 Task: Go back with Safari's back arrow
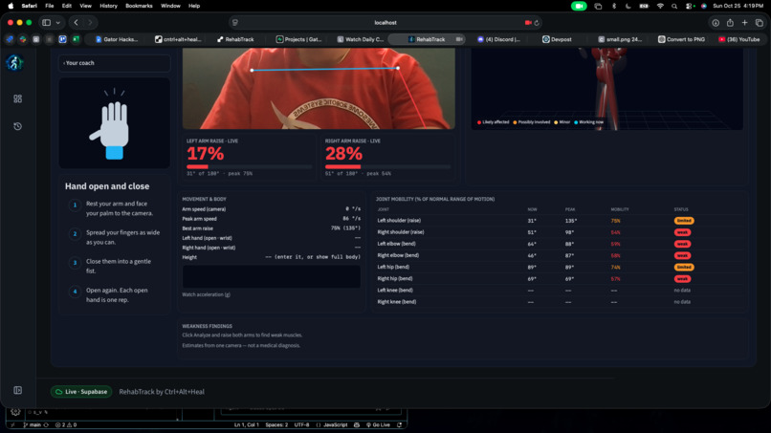pyautogui.click(x=76, y=23)
